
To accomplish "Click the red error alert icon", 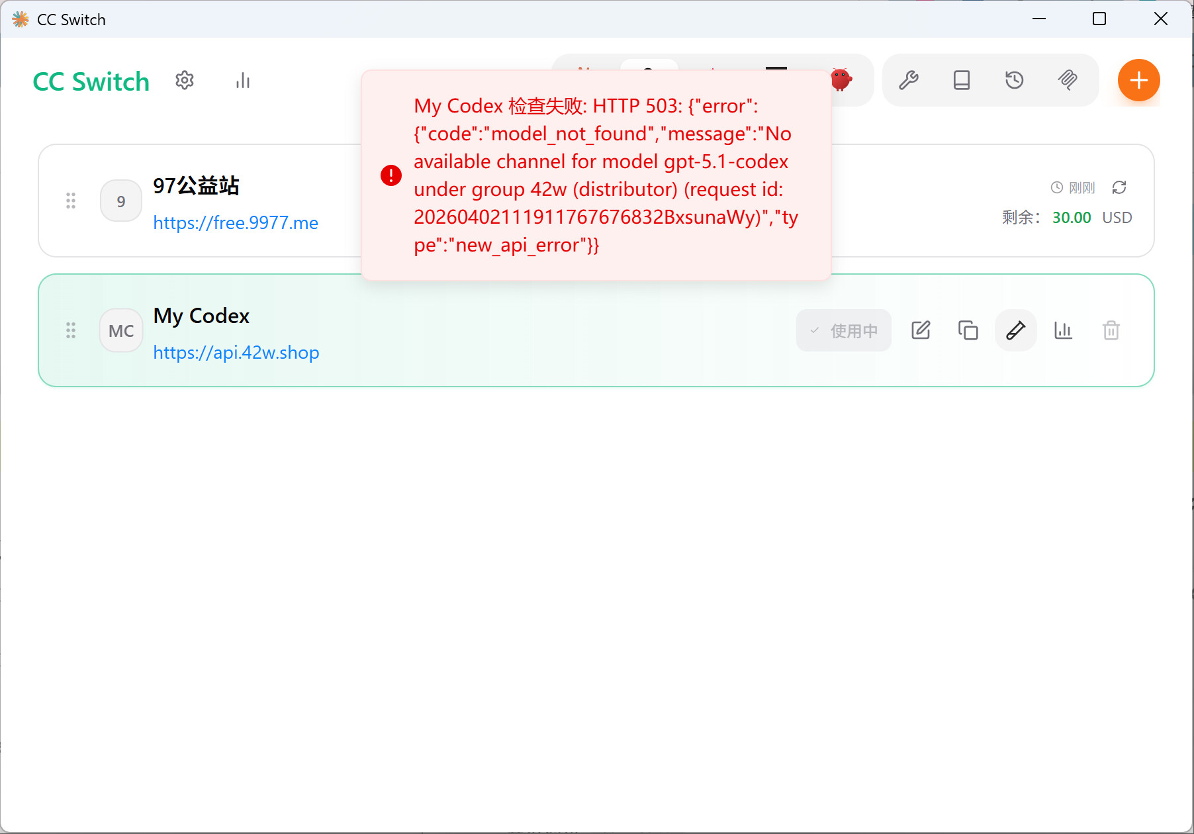I will 391,175.
